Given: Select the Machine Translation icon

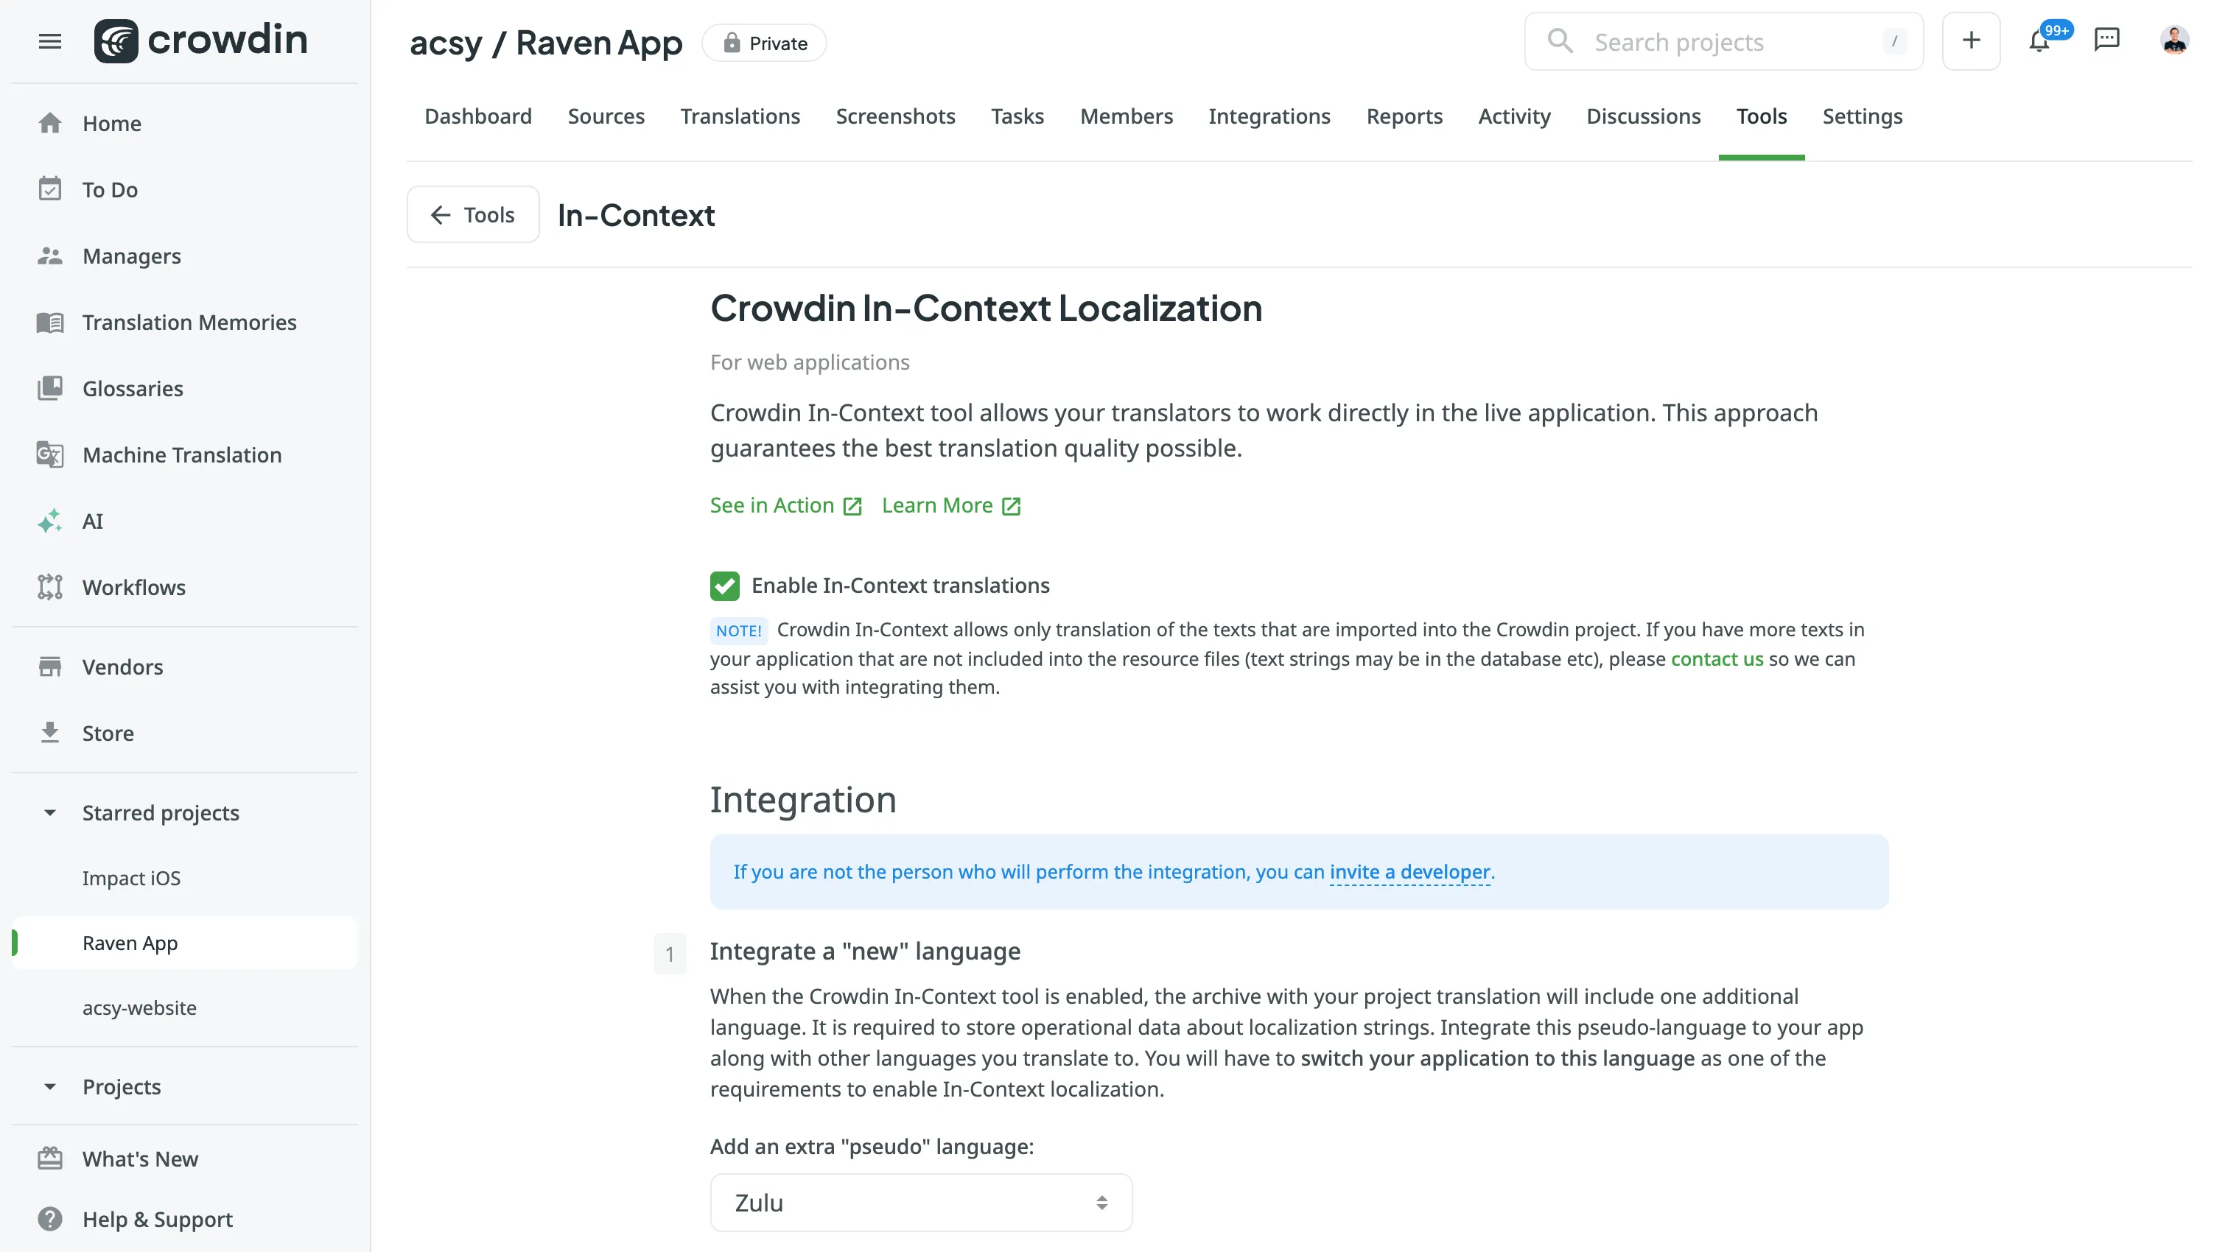Looking at the screenshot, I should (49, 454).
